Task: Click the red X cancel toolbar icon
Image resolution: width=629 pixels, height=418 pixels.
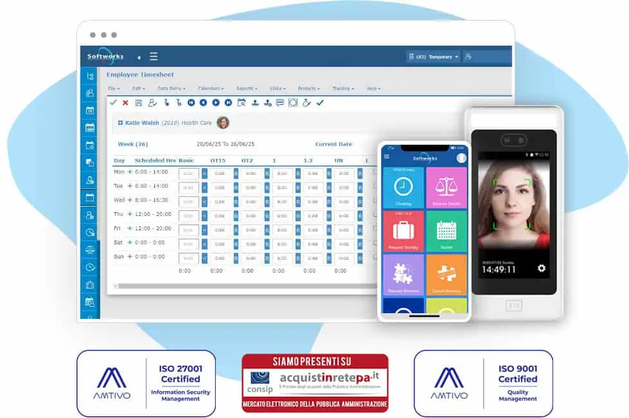Action: point(125,103)
